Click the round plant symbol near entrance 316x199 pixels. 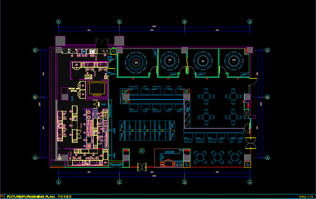142,151
